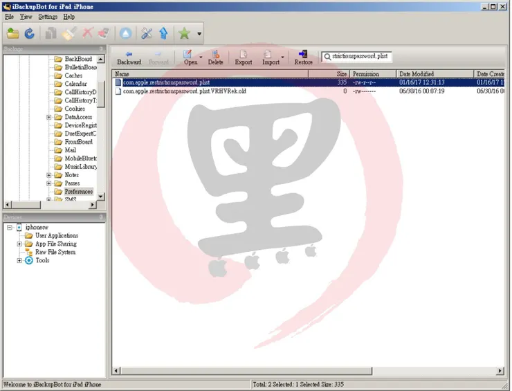Open the Settings menu
512x391 pixels.
point(48,17)
